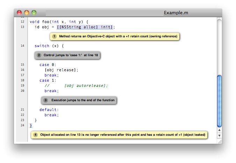Screen dimensions: 236x163
Task: Click the window resize grip corner
Action: pyautogui.click(x=220, y=142)
